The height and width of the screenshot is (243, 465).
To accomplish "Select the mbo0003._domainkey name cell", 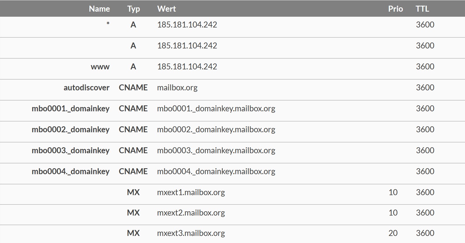I will (x=70, y=151).
